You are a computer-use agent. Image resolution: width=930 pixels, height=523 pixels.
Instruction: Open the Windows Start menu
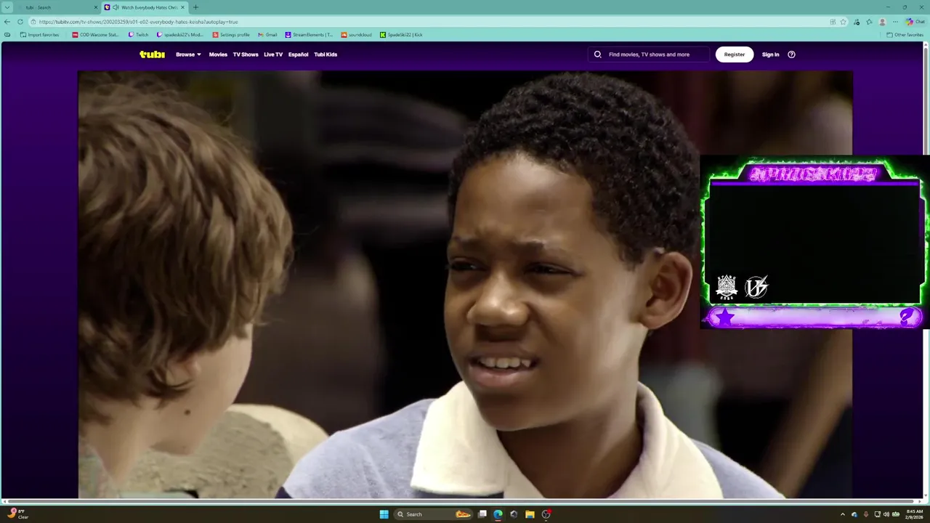(384, 514)
